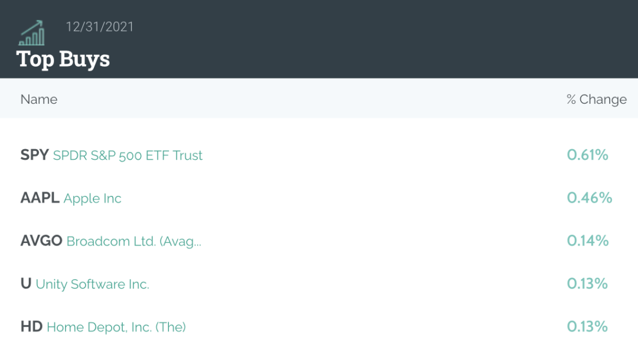Screen dimensions: 638x354
Task: Open the Broadcom Ltd. company link
Action: click(x=134, y=241)
